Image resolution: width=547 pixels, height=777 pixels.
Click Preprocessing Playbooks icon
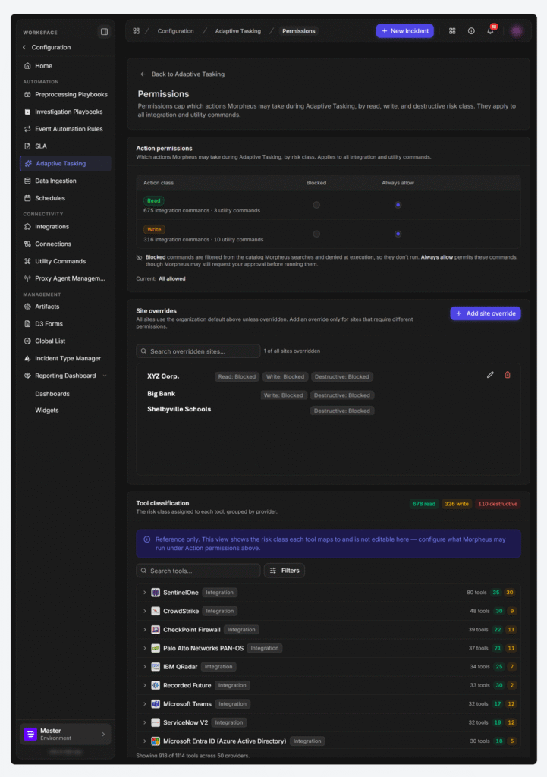(x=28, y=95)
